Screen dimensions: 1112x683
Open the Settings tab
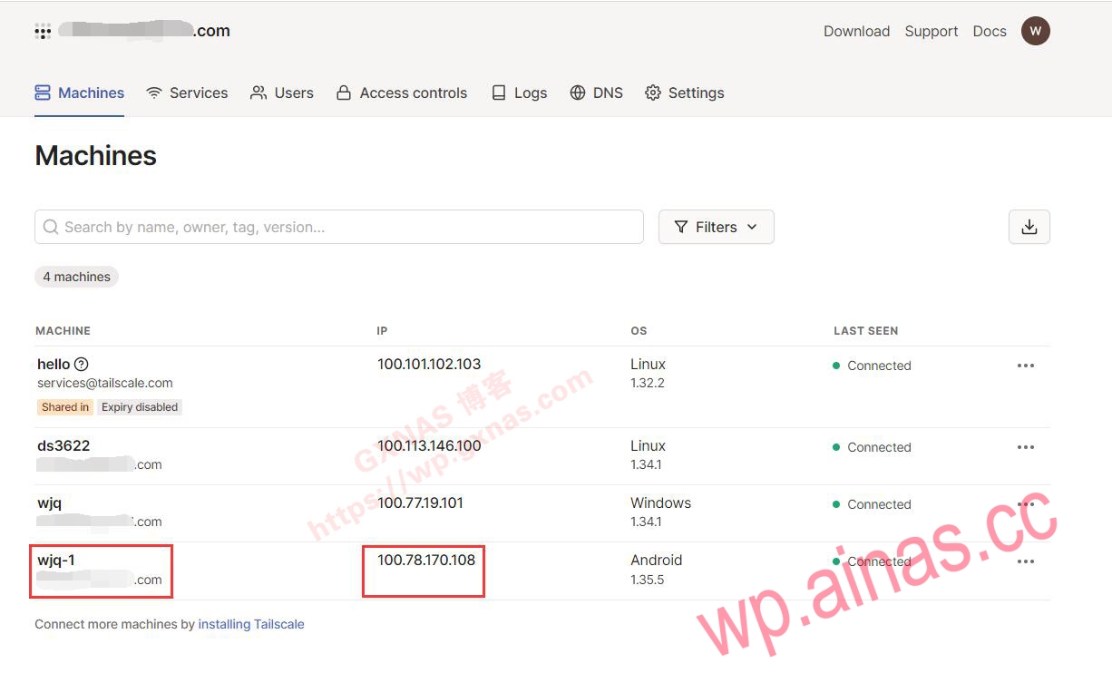pyautogui.click(x=685, y=93)
